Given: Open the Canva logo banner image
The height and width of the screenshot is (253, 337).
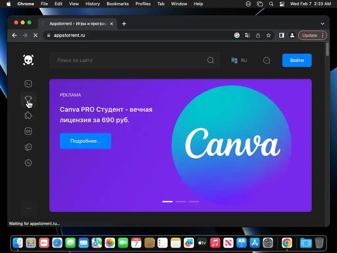Looking at the screenshot, I should coord(231,145).
